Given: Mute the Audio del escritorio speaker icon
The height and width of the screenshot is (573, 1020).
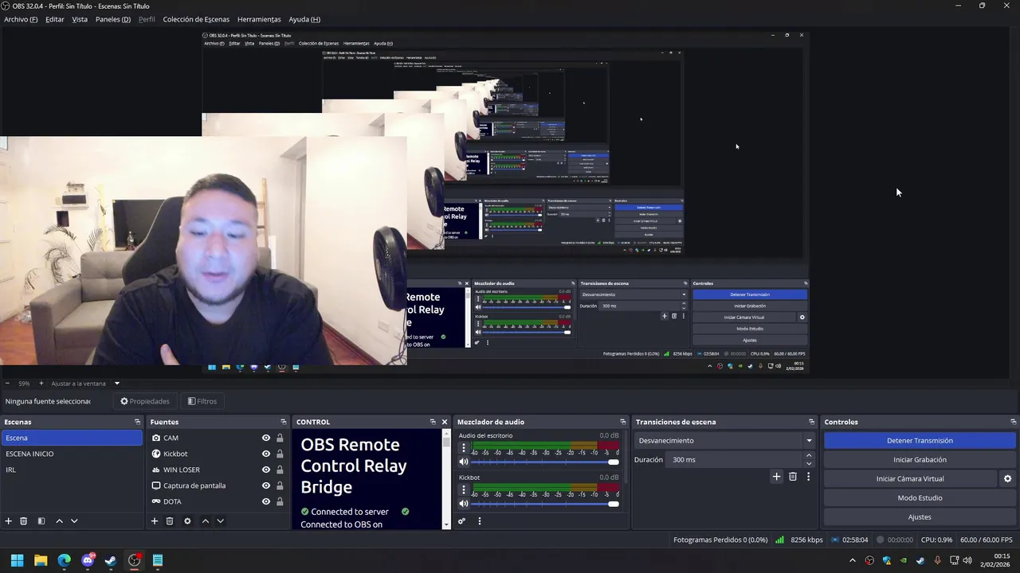Looking at the screenshot, I should (x=464, y=462).
